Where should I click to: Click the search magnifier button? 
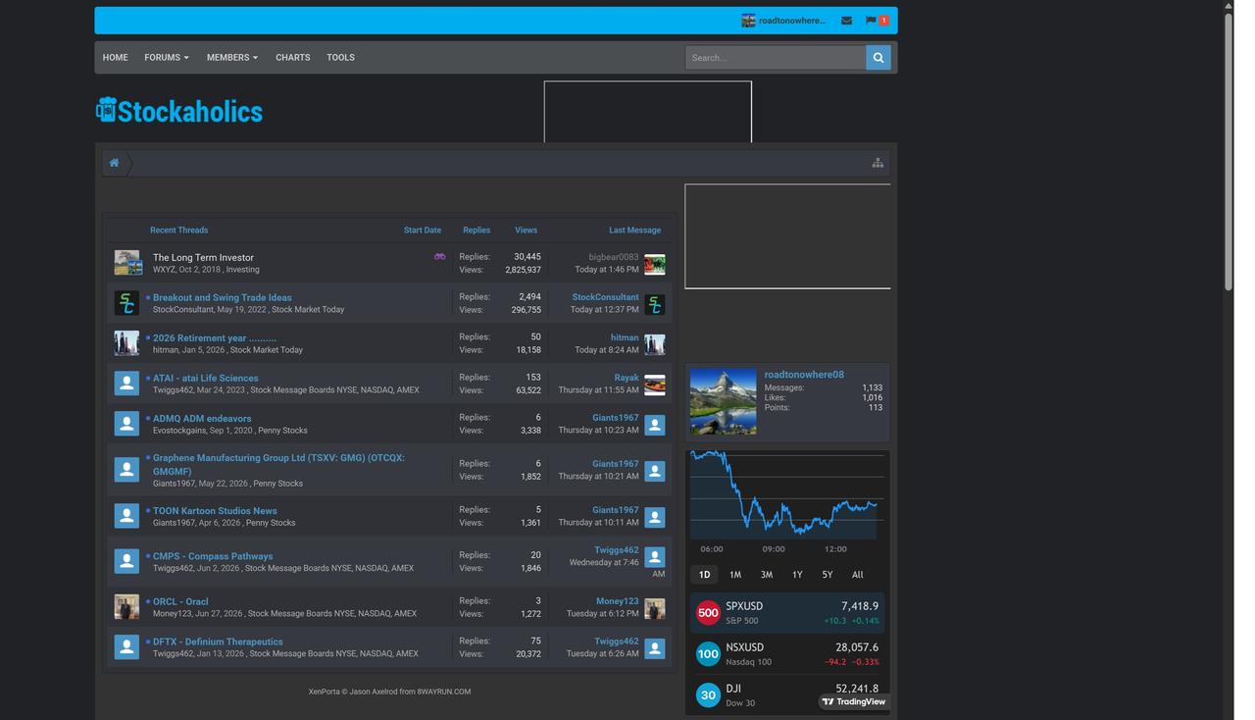click(x=878, y=58)
